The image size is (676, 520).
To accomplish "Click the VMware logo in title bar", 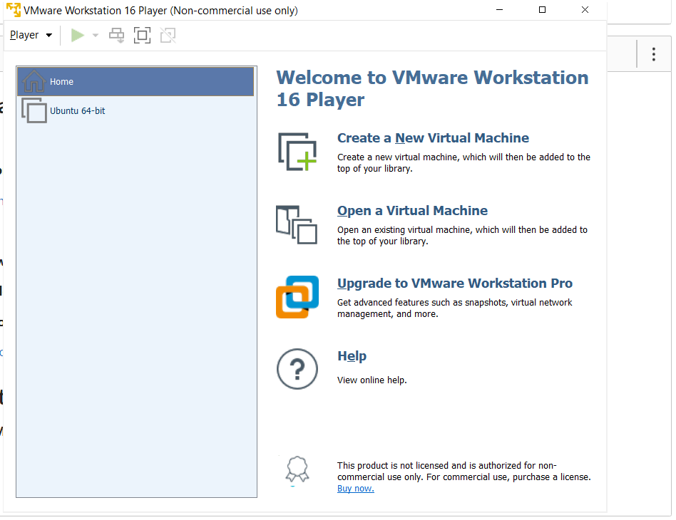I will (14, 10).
